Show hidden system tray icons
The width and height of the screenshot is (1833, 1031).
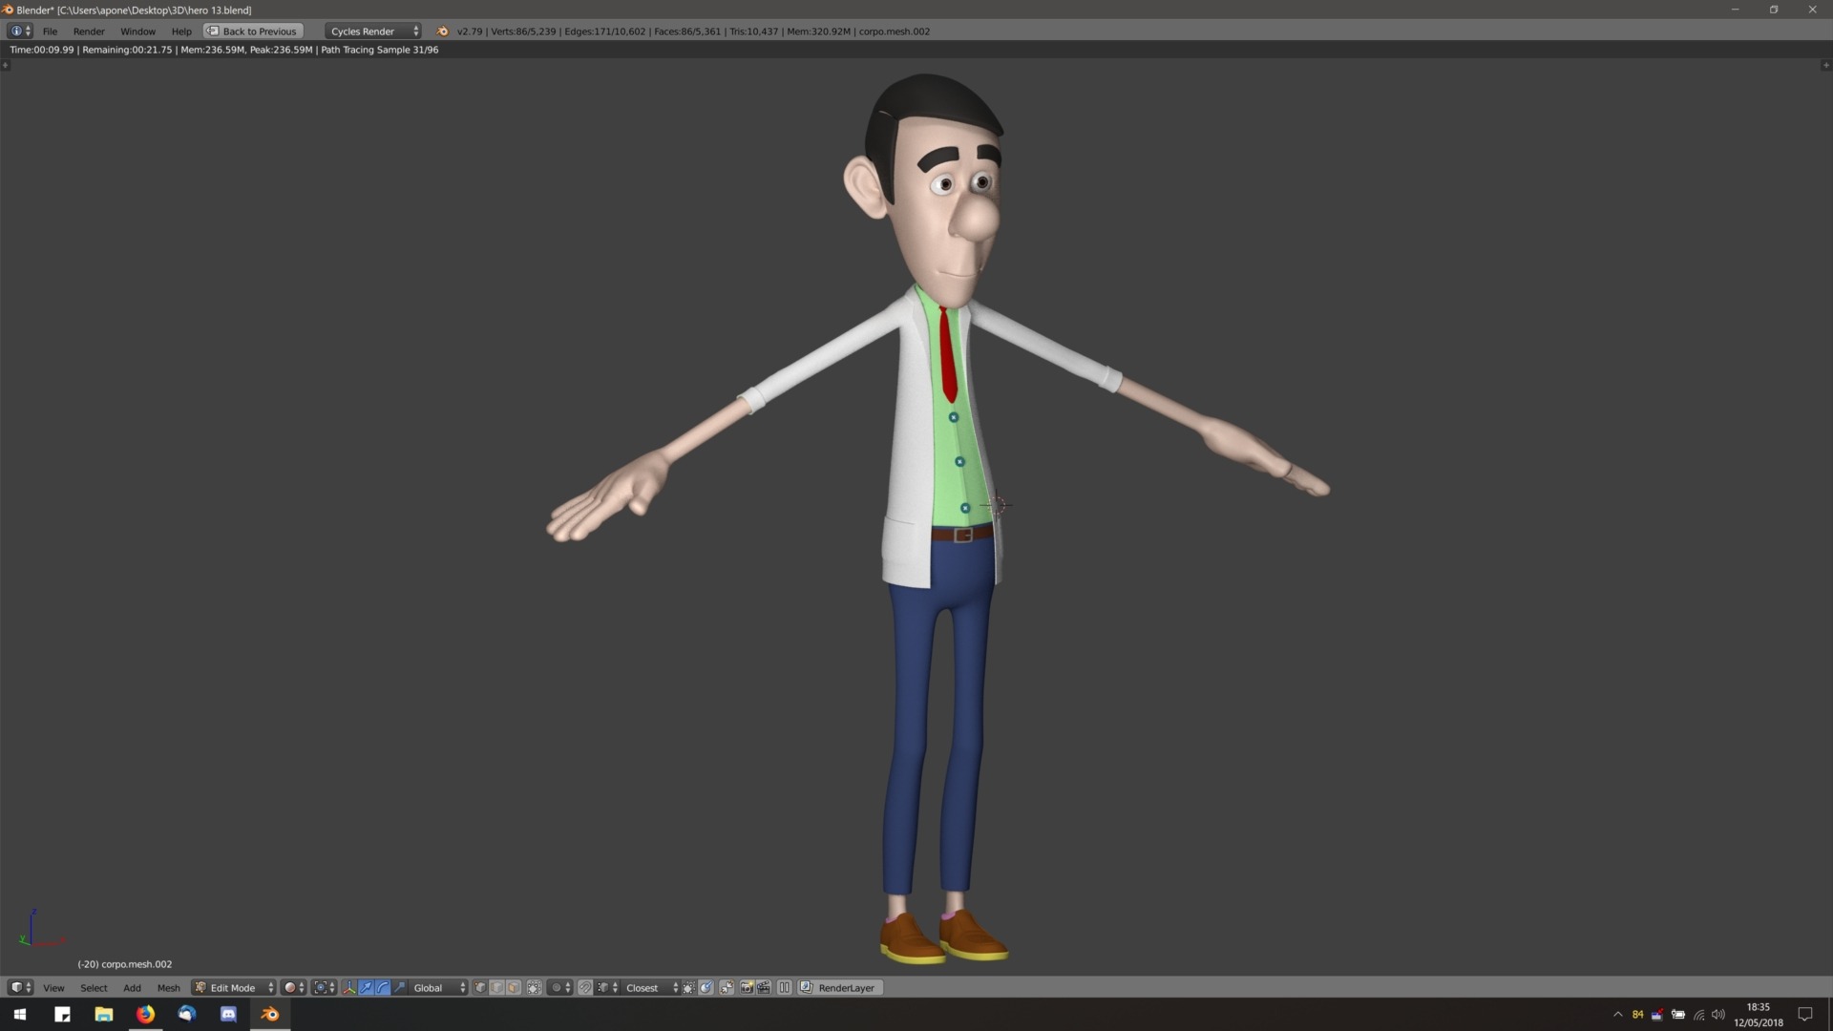pos(1617,1014)
